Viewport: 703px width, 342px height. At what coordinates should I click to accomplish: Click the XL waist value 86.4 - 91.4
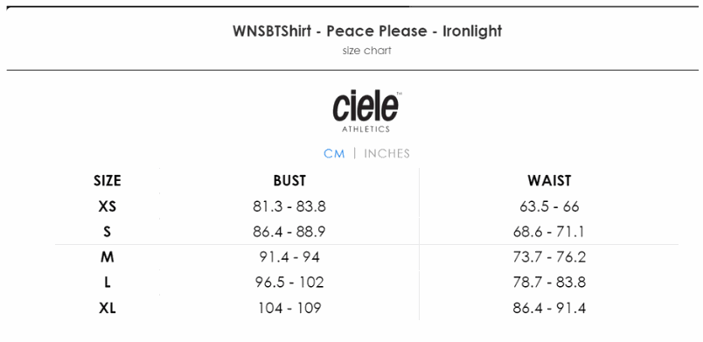pyautogui.click(x=549, y=308)
